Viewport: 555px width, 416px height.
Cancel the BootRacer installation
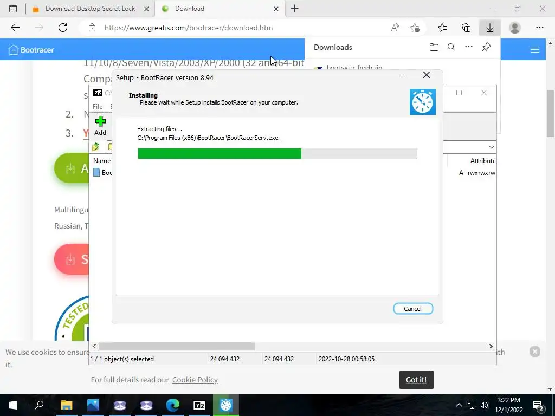pos(412,308)
